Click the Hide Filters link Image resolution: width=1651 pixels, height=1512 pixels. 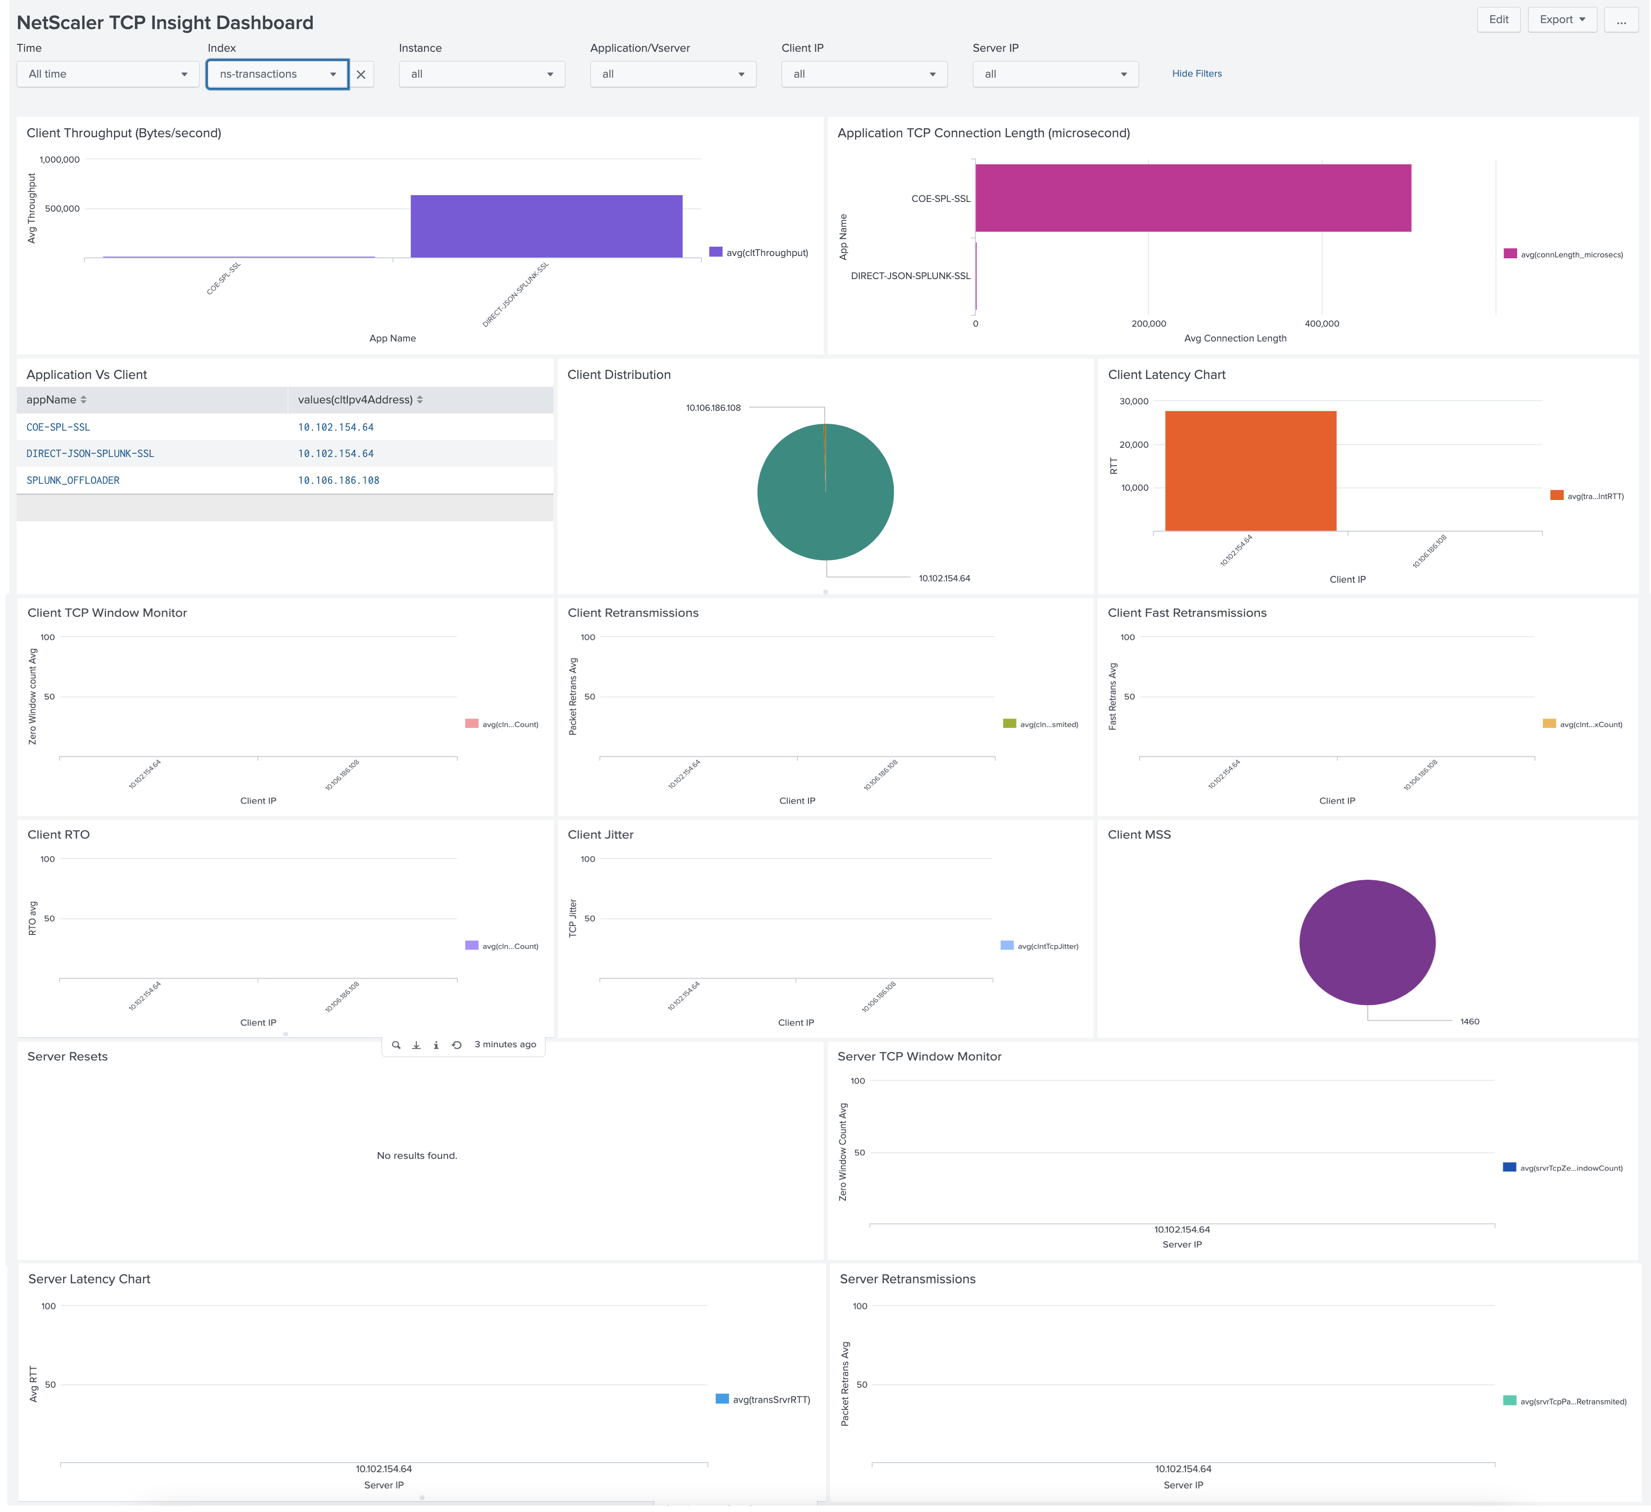pos(1196,74)
